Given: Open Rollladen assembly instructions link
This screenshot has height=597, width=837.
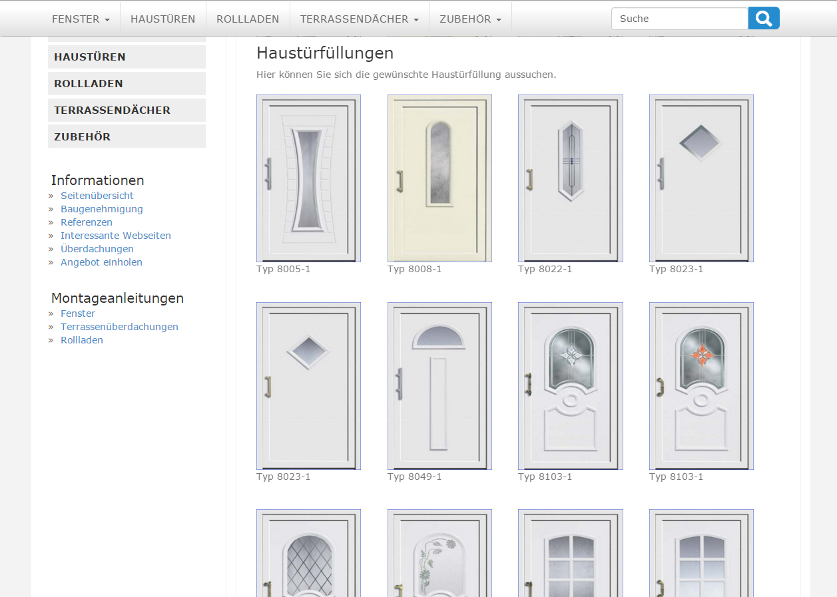Looking at the screenshot, I should point(82,340).
